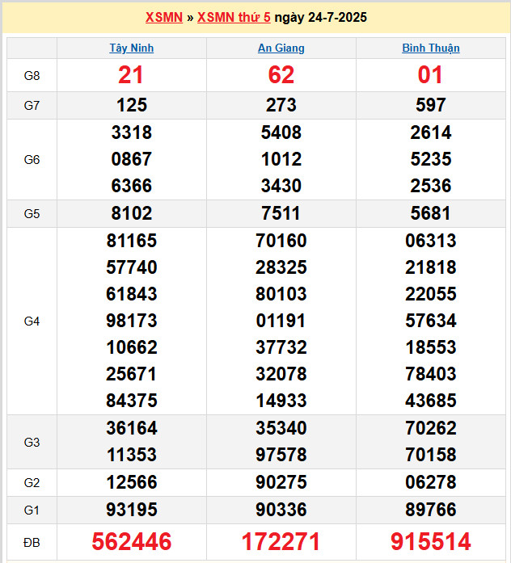
Task: Click the G3 number 70262
Action: (x=431, y=428)
